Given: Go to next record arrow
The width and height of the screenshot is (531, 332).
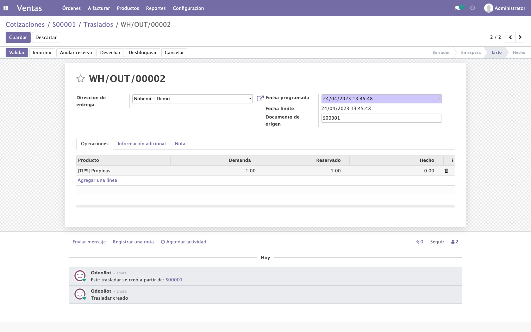Looking at the screenshot, I should pyautogui.click(x=520, y=37).
